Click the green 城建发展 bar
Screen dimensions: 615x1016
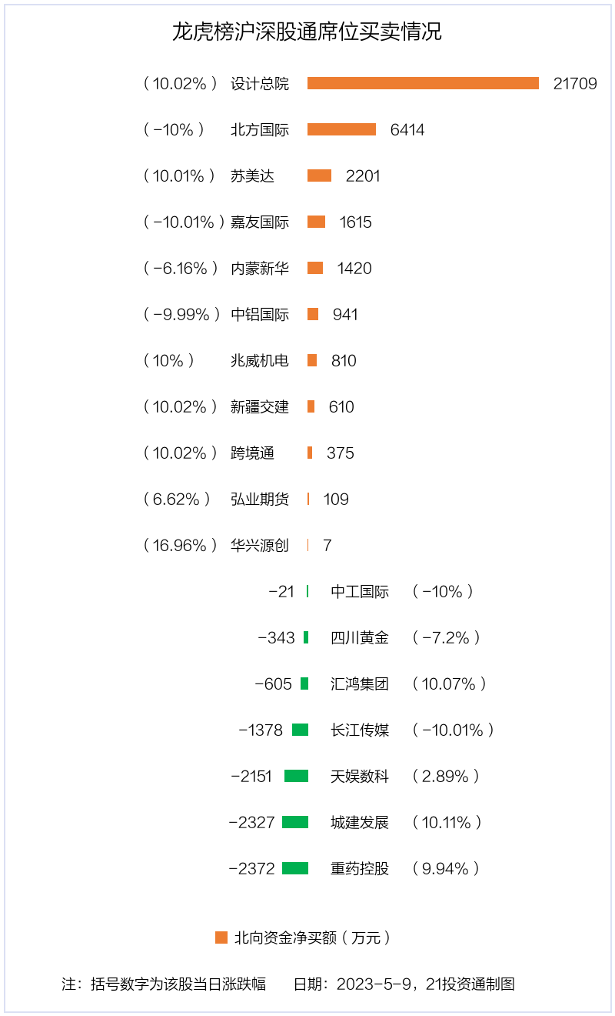tap(295, 822)
